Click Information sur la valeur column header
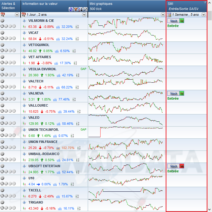 point(54,6)
